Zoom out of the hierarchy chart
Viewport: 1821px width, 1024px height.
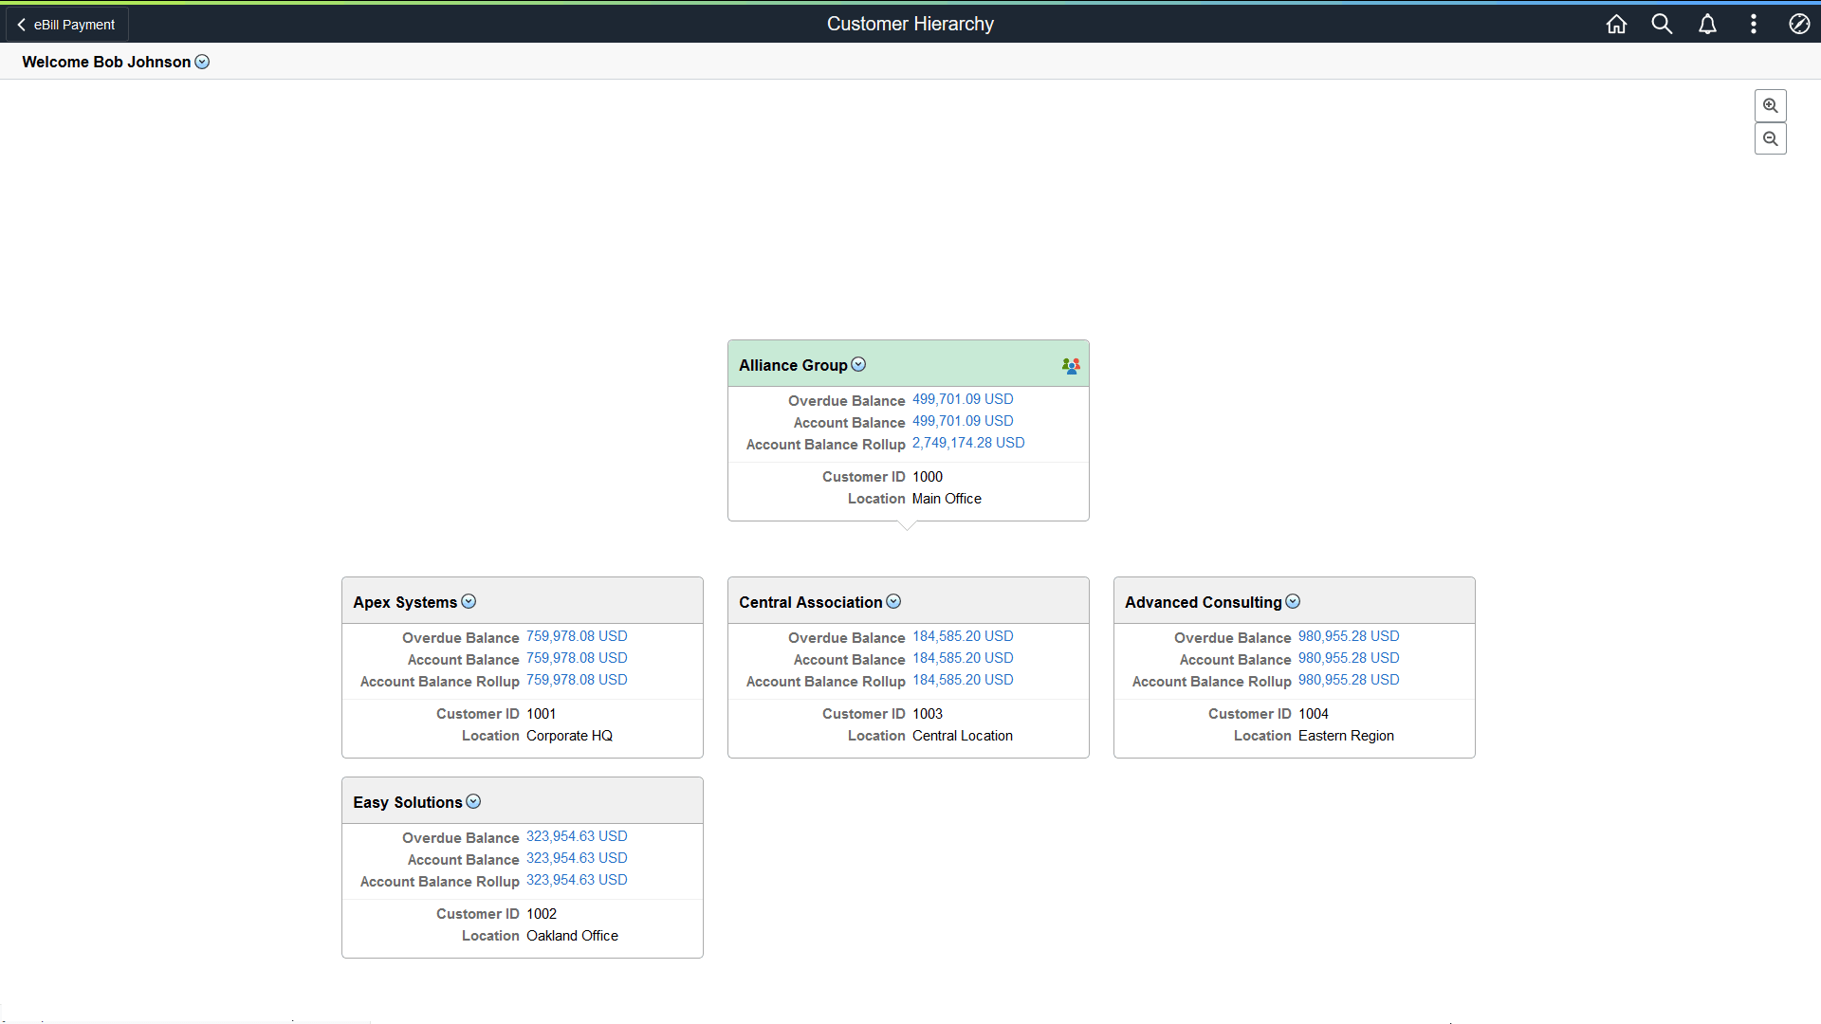1770,139
